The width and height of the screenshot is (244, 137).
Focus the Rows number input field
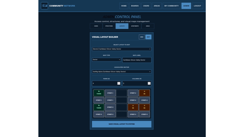tap(107, 83)
